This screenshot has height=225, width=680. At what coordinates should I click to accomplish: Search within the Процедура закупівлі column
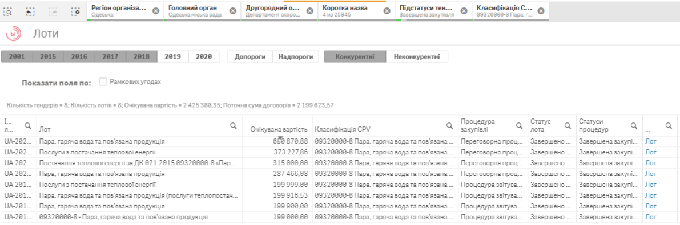519,125
